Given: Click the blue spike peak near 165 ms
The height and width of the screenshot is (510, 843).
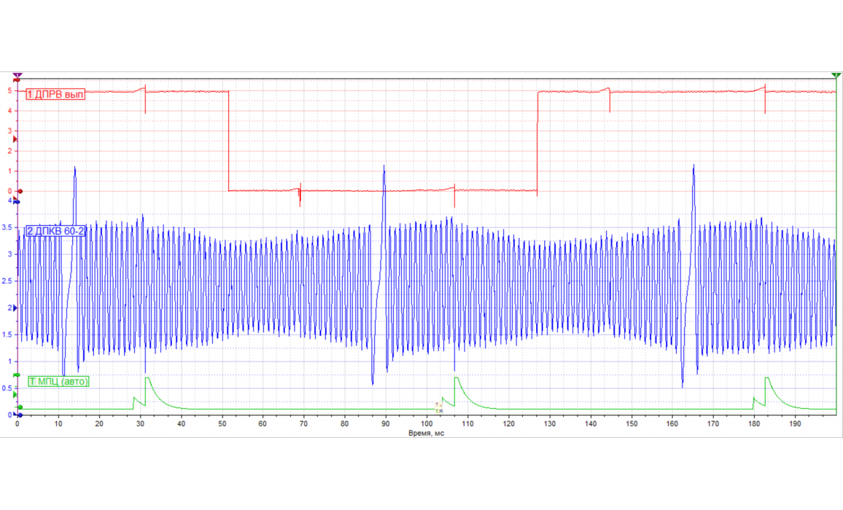Looking at the screenshot, I should 694,166.
